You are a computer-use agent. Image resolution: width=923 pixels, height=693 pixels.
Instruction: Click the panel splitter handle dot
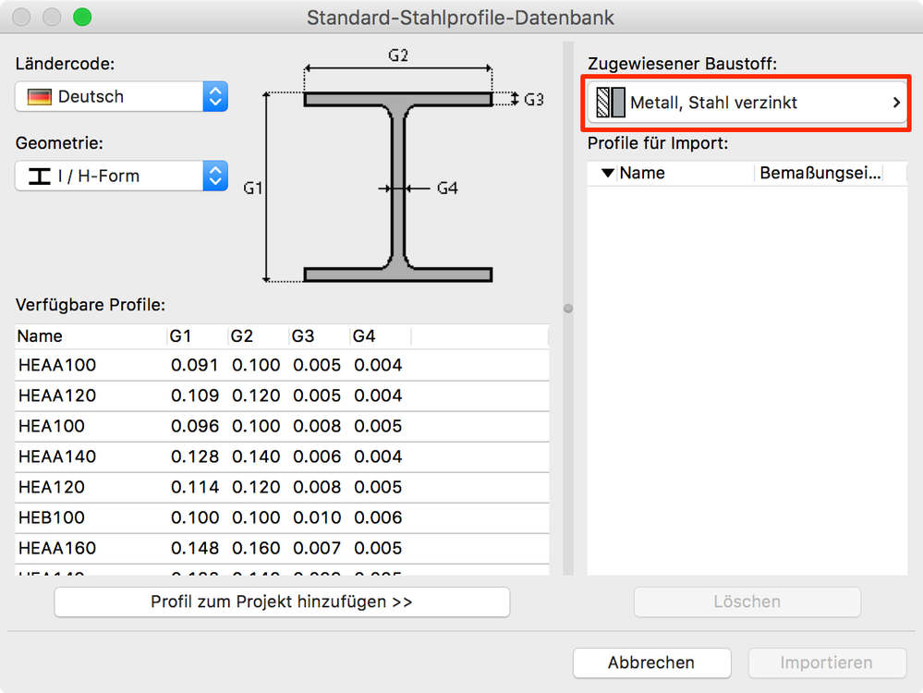pyautogui.click(x=568, y=309)
